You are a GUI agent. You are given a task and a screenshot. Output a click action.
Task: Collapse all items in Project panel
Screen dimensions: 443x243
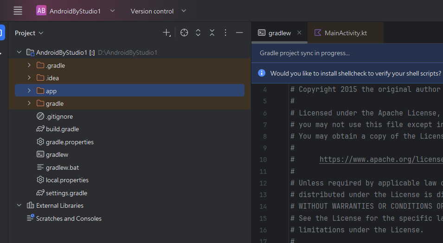(x=212, y=32)
